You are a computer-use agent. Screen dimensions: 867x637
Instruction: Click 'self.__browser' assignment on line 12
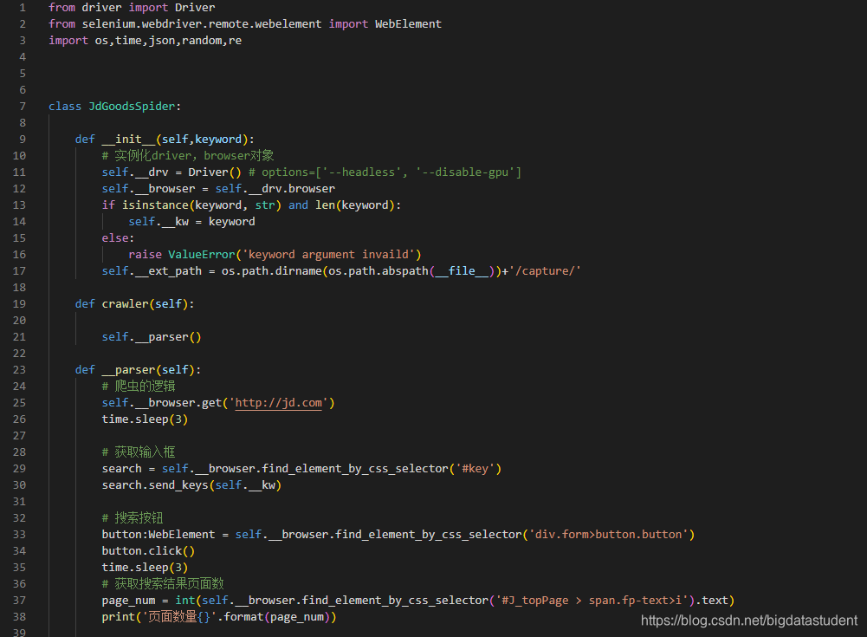point(148,189)
